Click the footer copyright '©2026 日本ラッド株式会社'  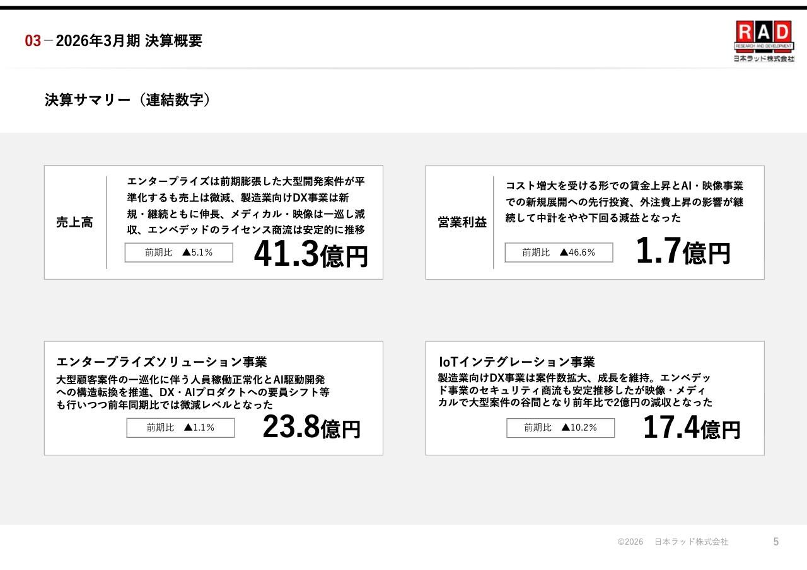(673, 542)
